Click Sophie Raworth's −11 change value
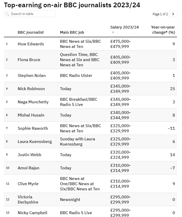 click(171, 128)
